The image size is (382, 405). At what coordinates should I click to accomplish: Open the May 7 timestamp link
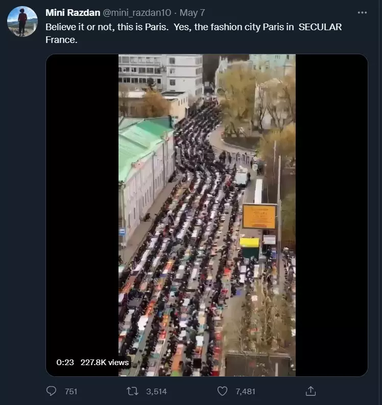point(192,12)
